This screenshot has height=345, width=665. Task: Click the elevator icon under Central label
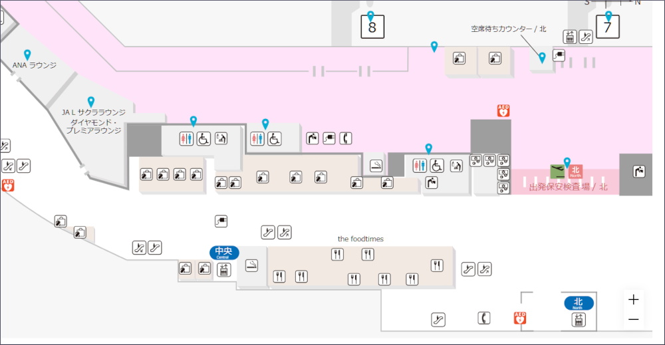(x=223, y=269)
